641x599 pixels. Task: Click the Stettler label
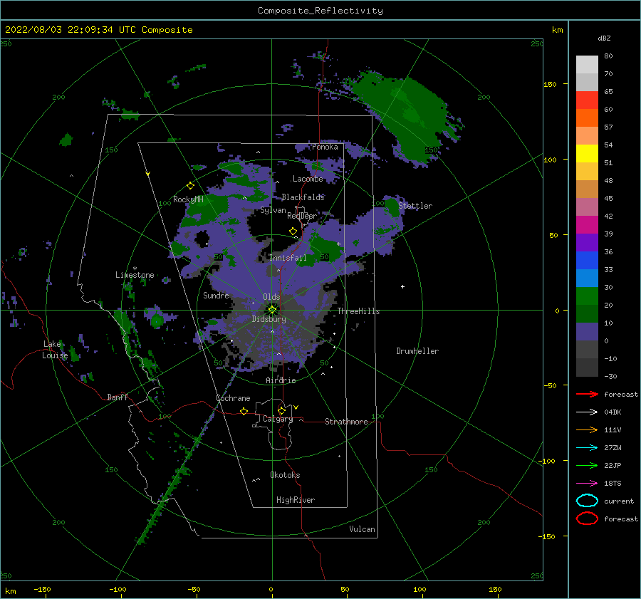[415, 206]
